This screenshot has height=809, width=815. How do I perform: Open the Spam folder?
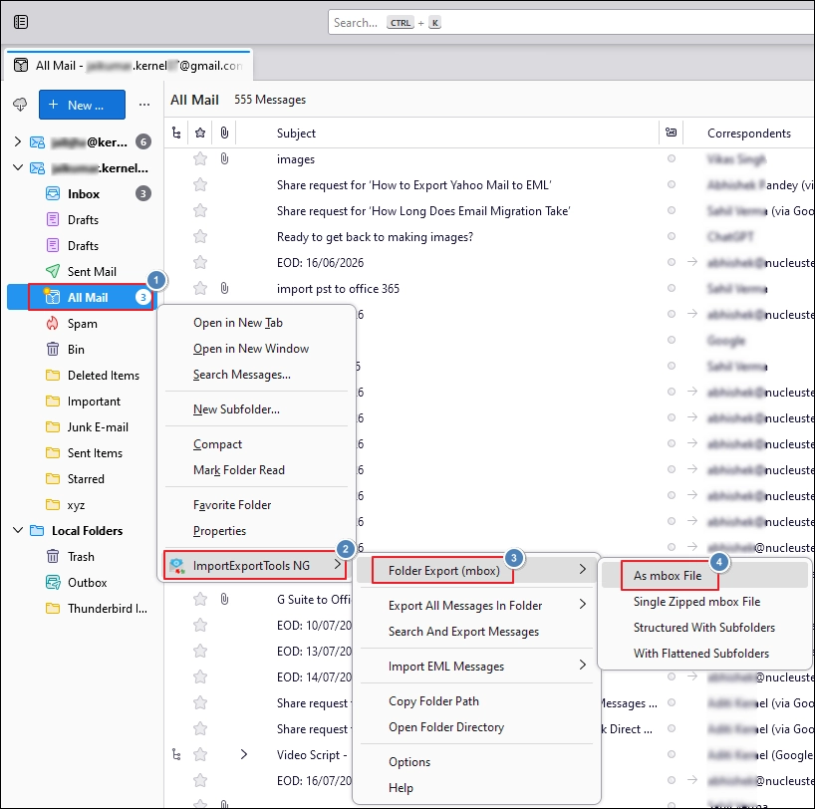coord(82,324)
